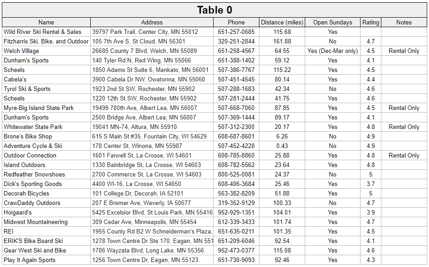Select Welch Village's phone number cell
Image resolution: width=429 pixels, height=267 pixels.
coord(236,51)
